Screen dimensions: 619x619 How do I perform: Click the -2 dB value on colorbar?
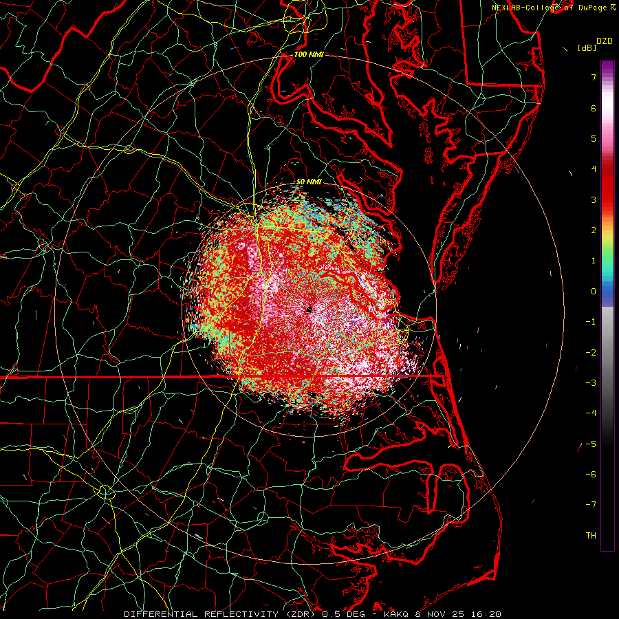[x=591, y=352]
